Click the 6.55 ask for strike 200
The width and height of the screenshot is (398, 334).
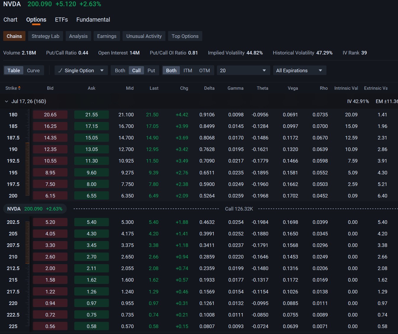click(x=92, y=196)
